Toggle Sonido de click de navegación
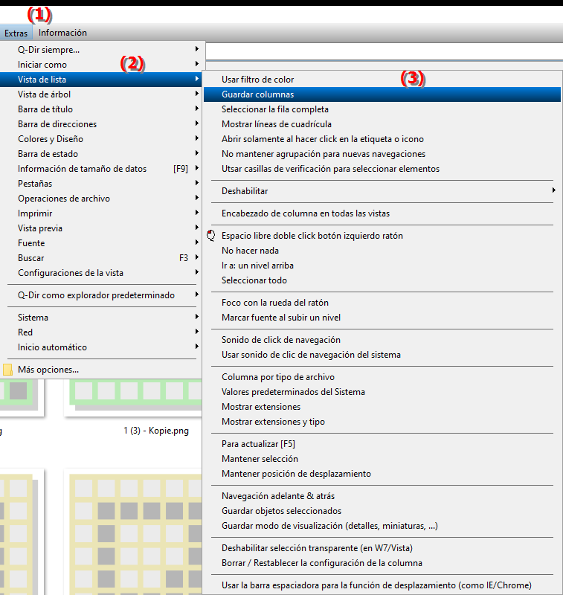Screen dimensions: 563x595 (x=382, y=340)
